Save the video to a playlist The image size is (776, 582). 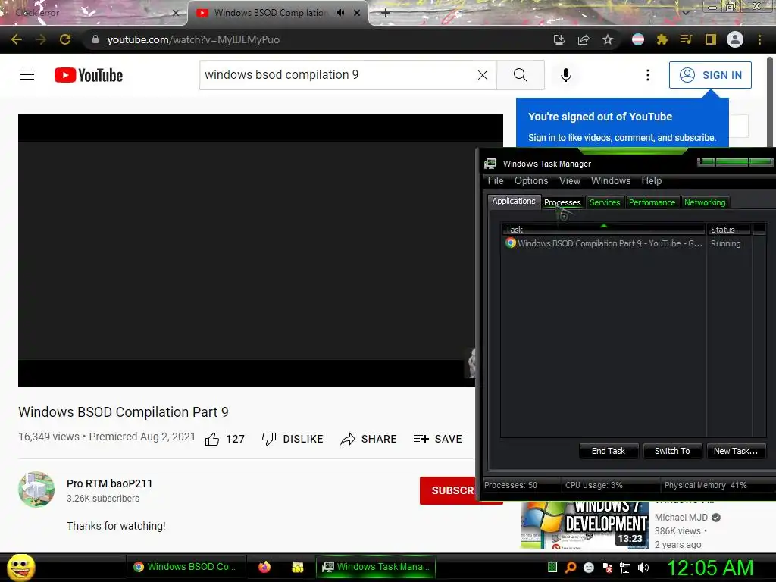pyautogui.click(x=437, y=439)
